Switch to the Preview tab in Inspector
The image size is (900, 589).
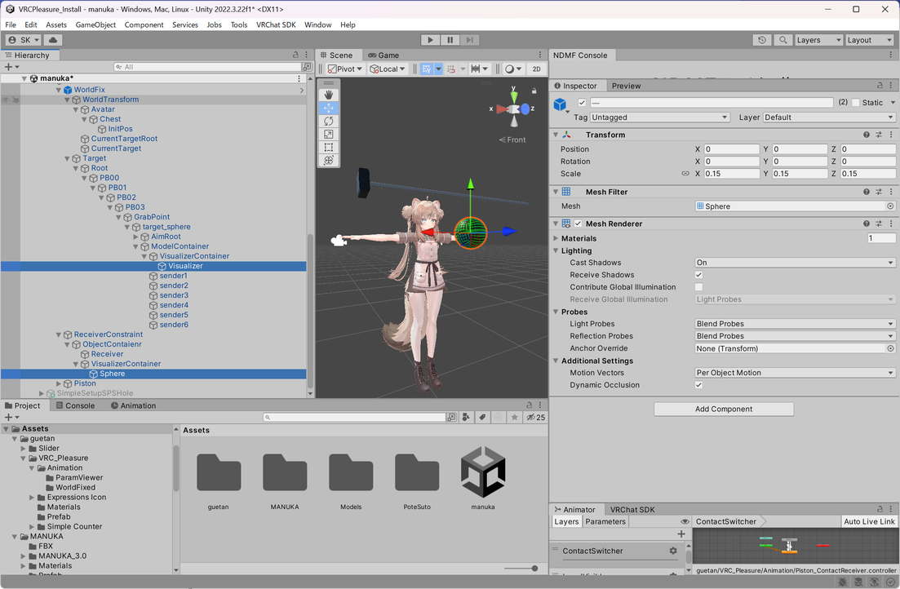(626, 86)
